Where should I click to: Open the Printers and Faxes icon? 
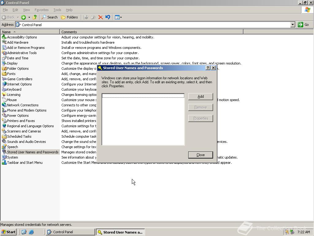4,120
